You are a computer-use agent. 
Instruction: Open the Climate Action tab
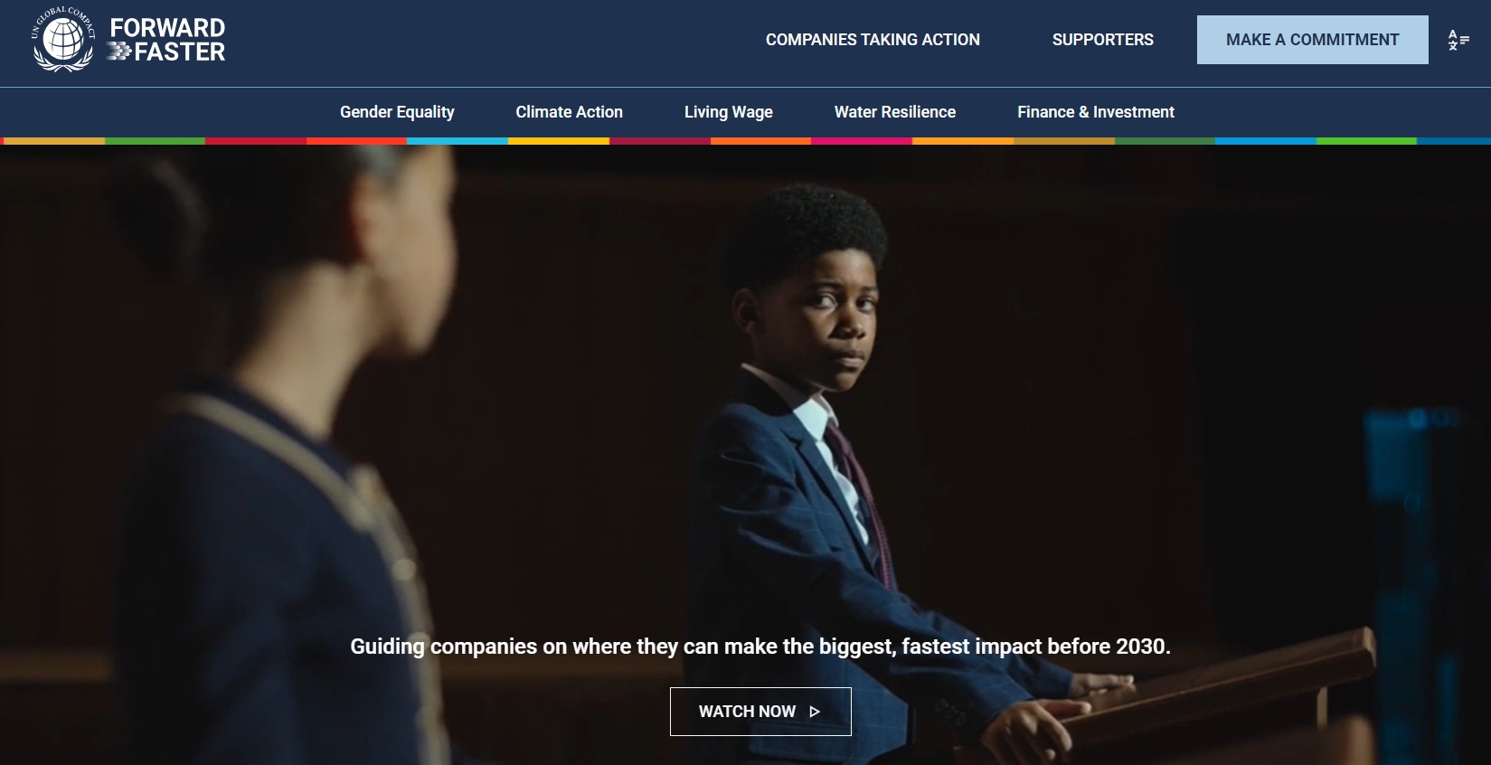point(569,112)
